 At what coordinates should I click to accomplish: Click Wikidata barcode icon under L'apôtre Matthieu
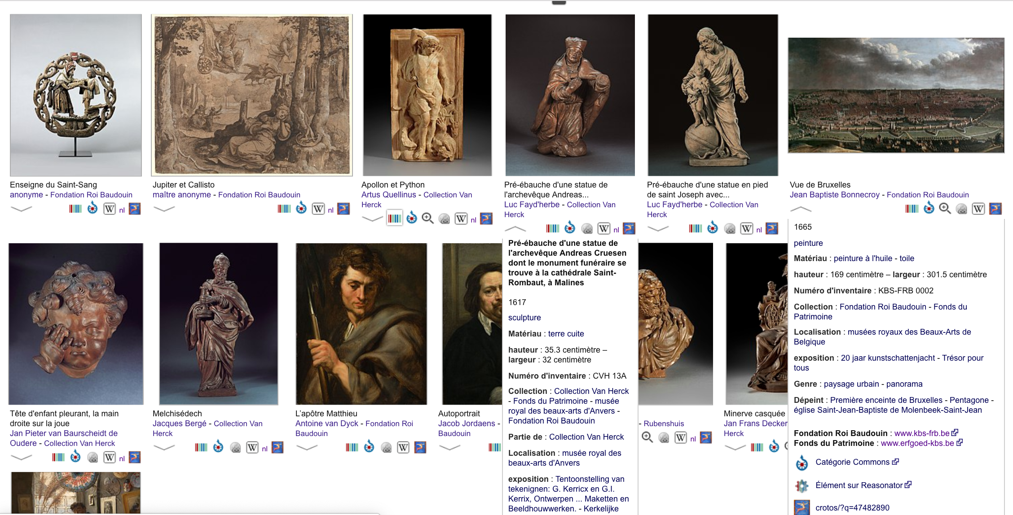pos(352,447)
